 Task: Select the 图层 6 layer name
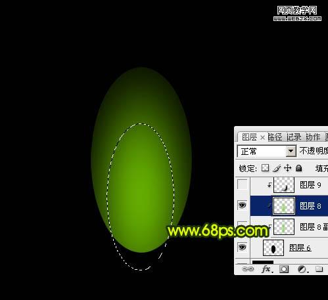300,248
